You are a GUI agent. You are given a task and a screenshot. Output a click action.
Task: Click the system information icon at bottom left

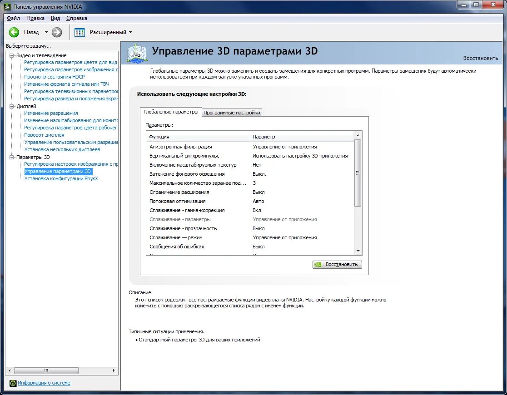pyautogui.click(x=13, y=383)
